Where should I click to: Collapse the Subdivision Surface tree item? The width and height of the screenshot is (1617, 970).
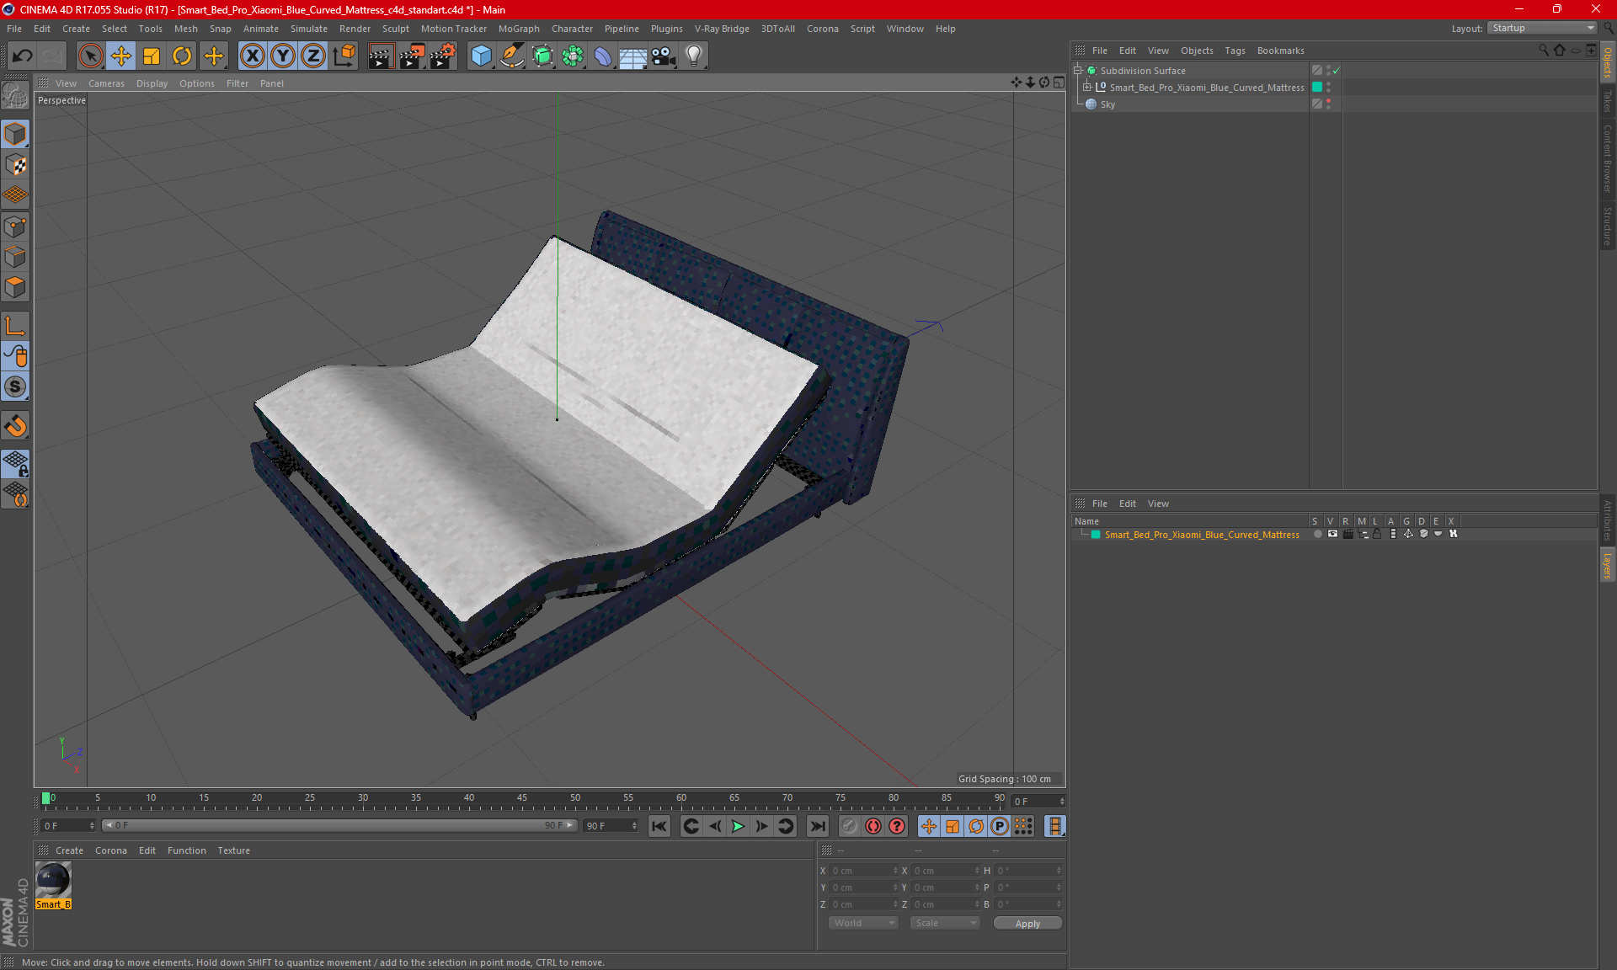click(1078, 71)
